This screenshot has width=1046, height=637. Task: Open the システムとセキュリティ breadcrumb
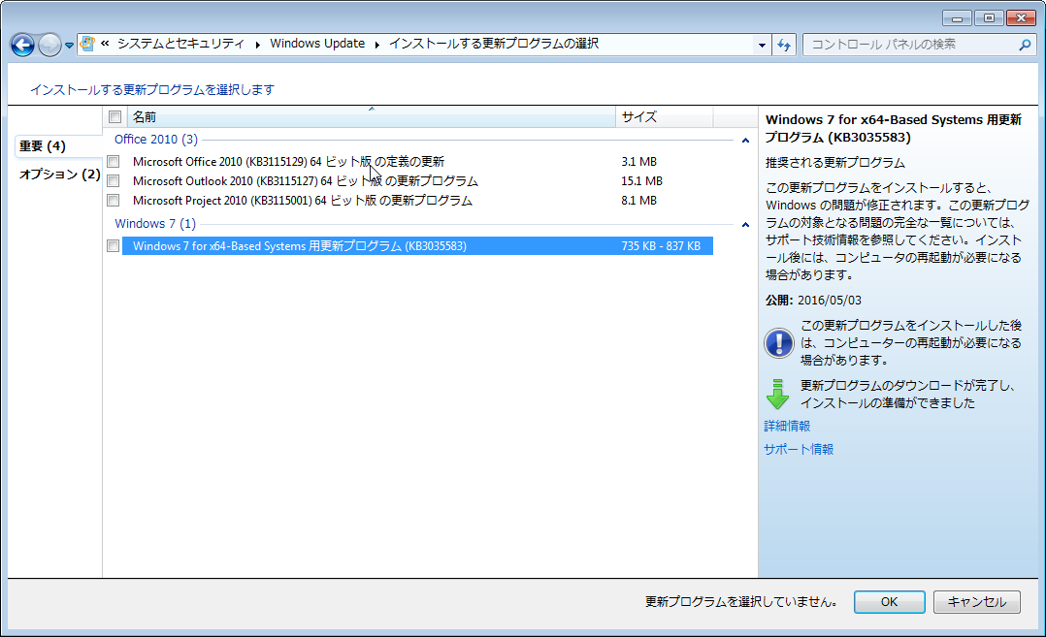click(x=180, y=44)
